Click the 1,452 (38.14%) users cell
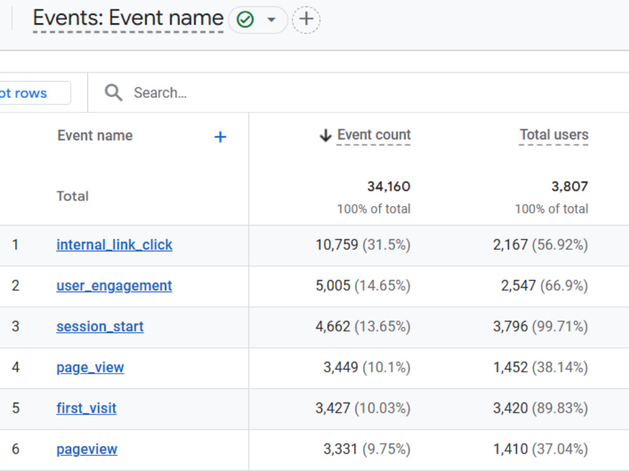The height and width of the screenshot is (471, 629). point(541,367)
